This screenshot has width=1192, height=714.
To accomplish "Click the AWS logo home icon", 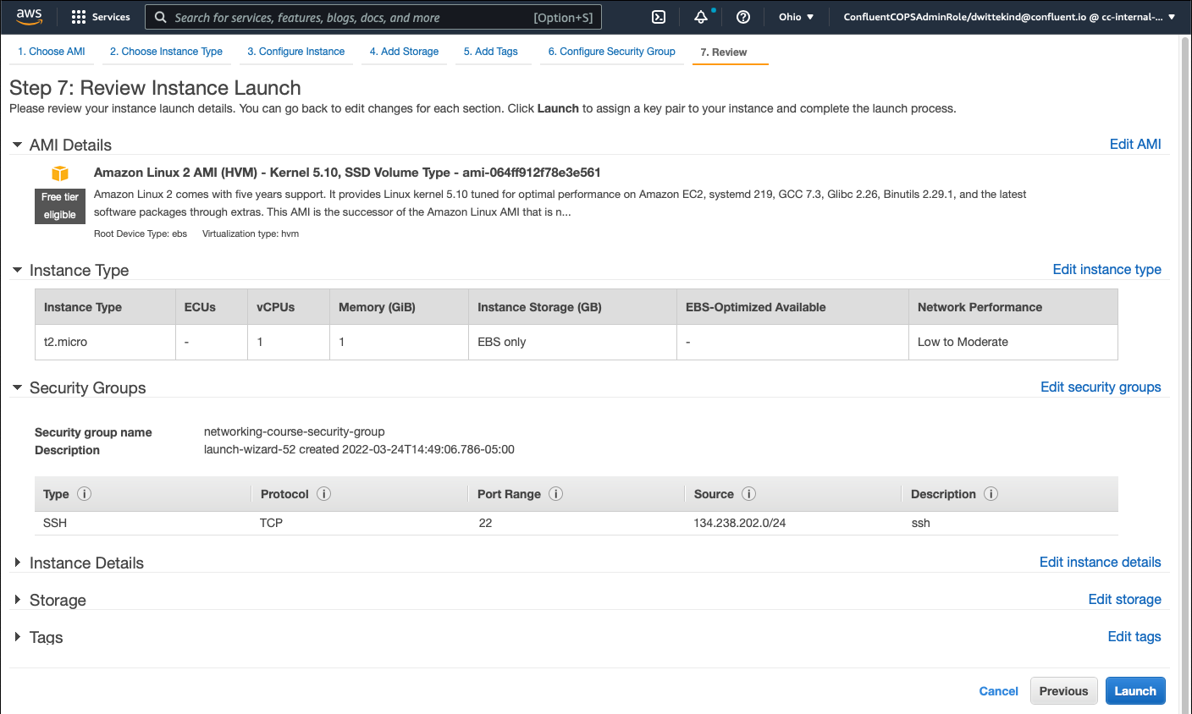I will [29, 16].
